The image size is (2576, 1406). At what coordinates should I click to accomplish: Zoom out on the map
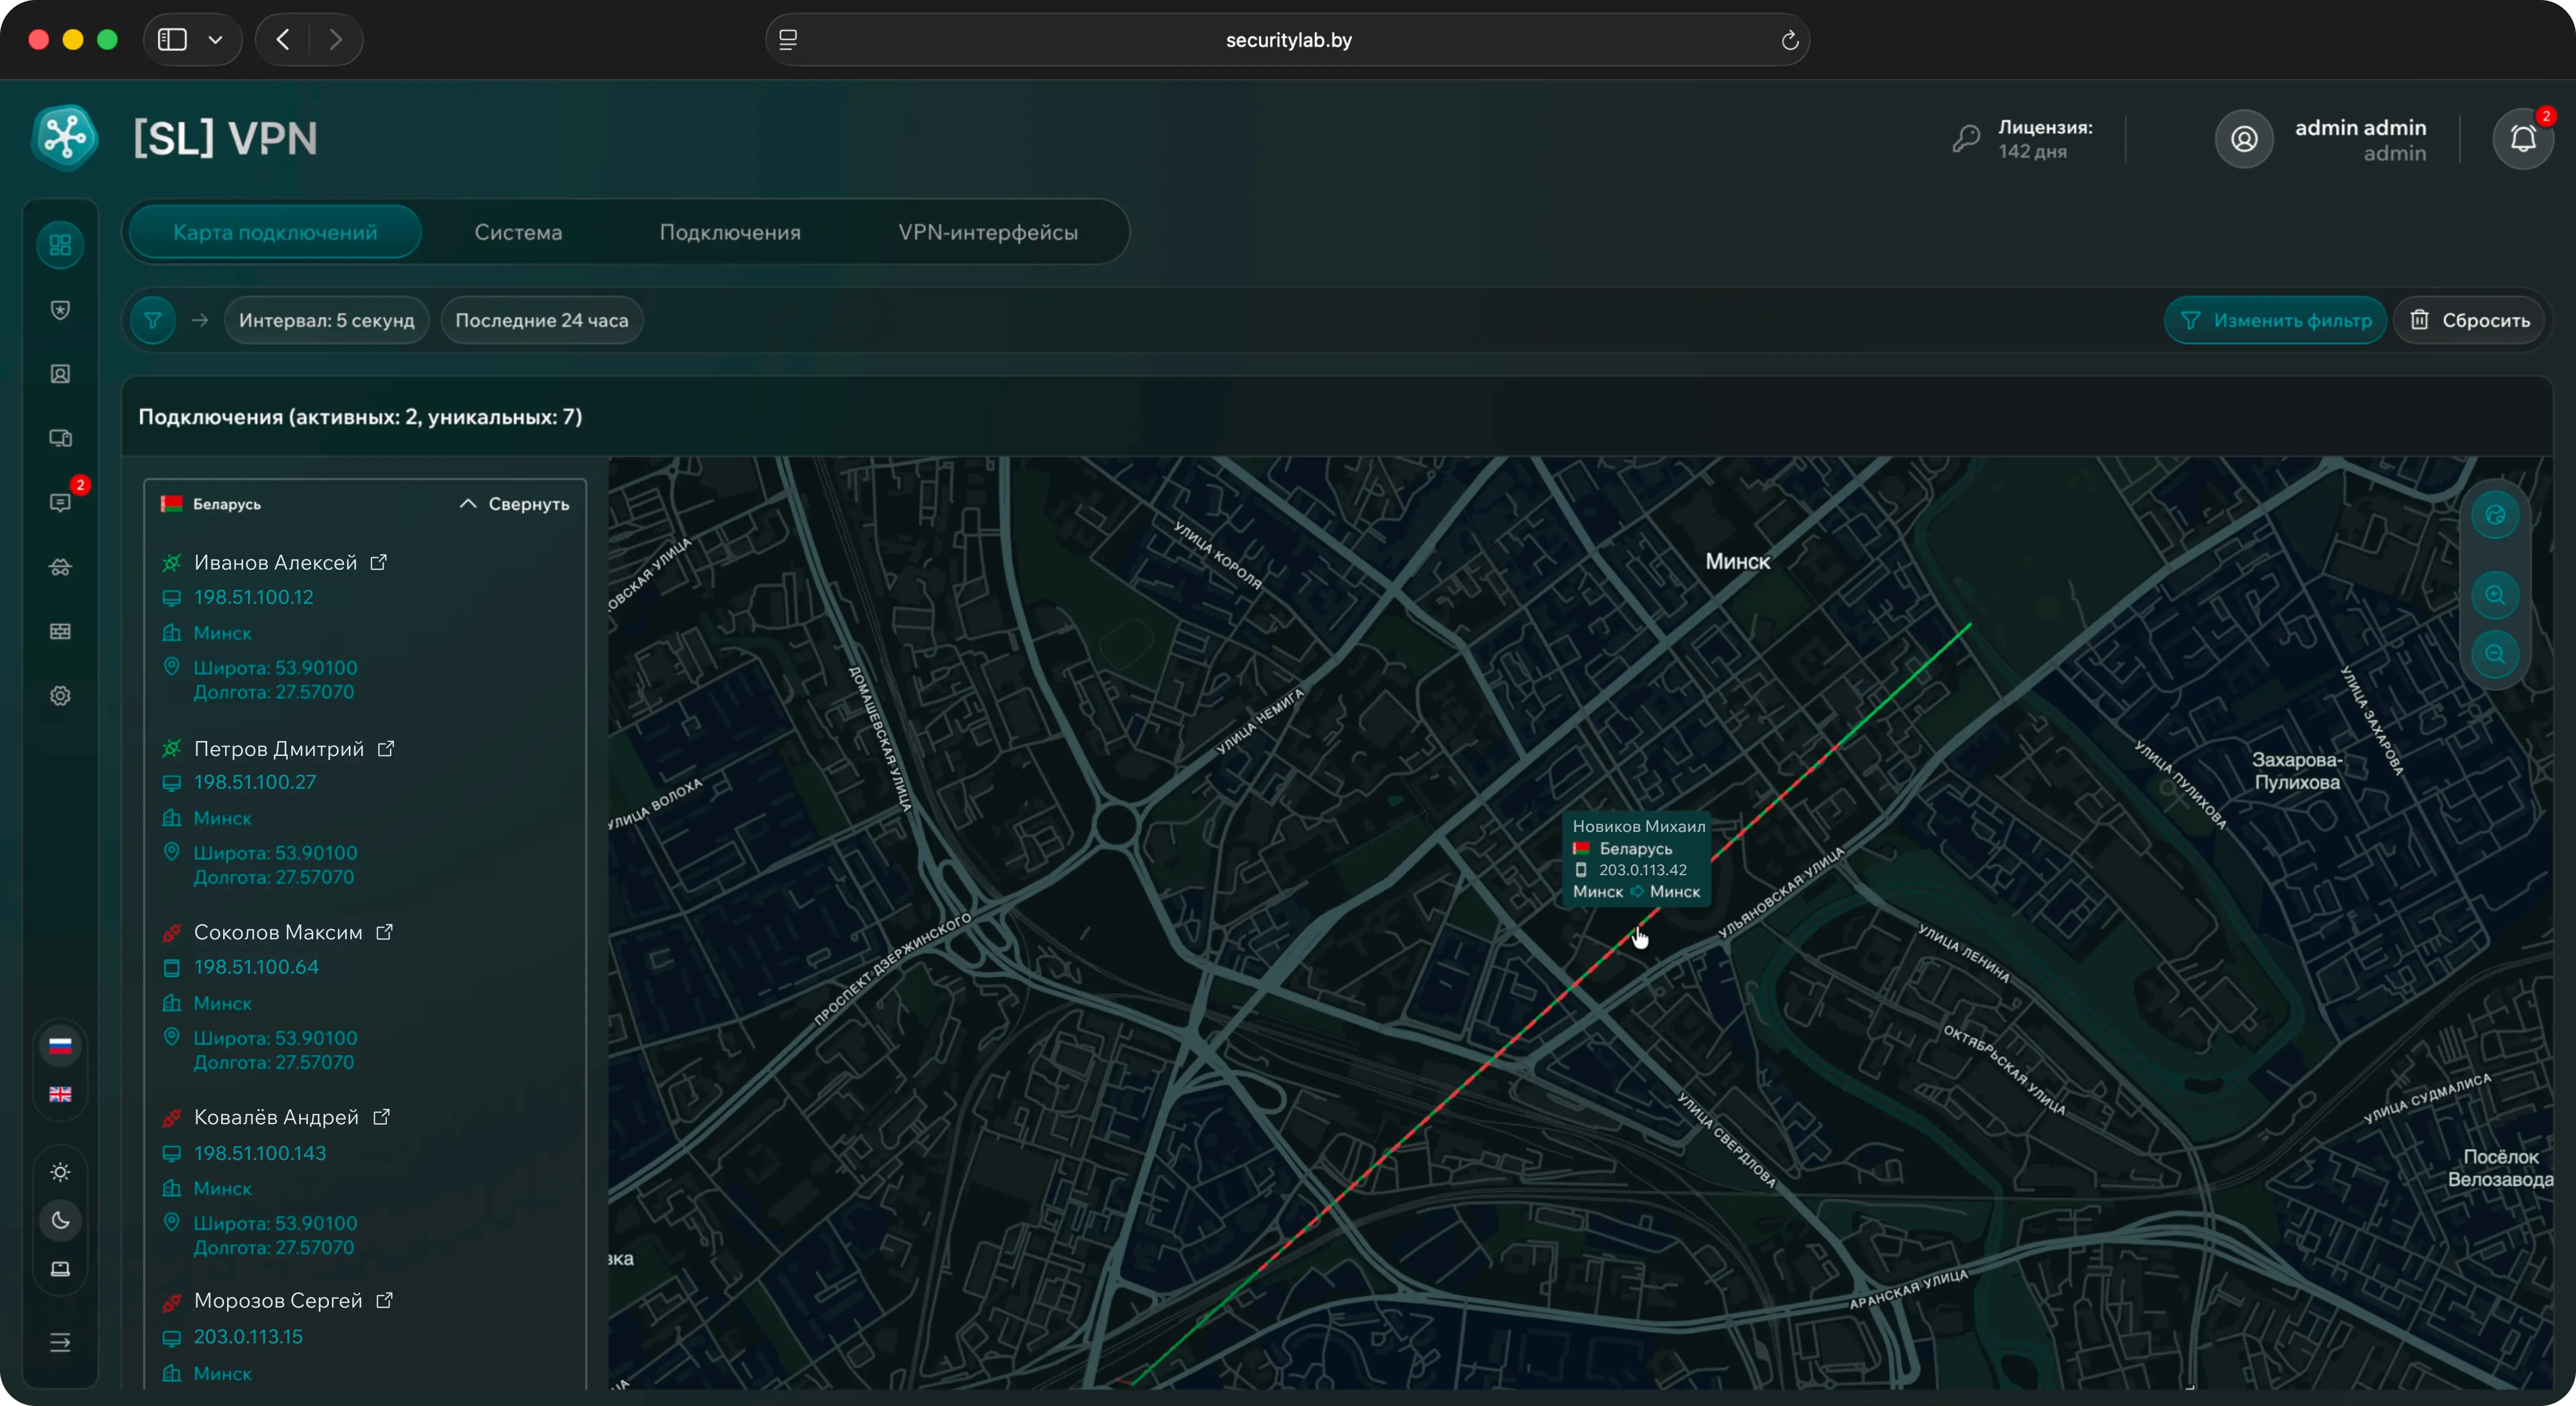pos(2496,654)
